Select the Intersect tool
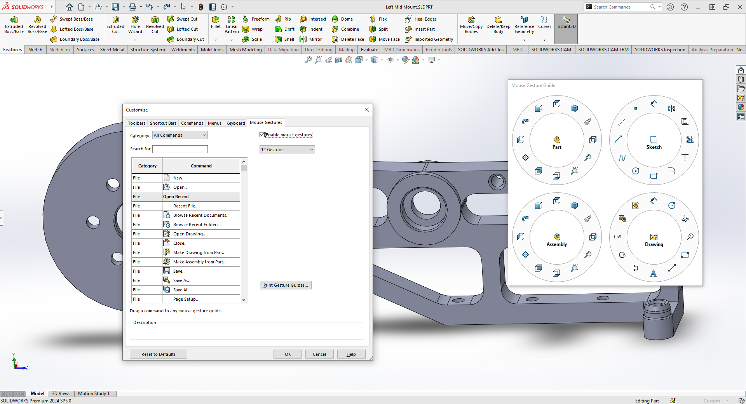 (313, 19)
